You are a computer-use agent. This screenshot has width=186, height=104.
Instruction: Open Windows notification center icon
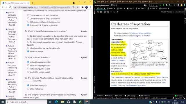(x=183, y=102)
